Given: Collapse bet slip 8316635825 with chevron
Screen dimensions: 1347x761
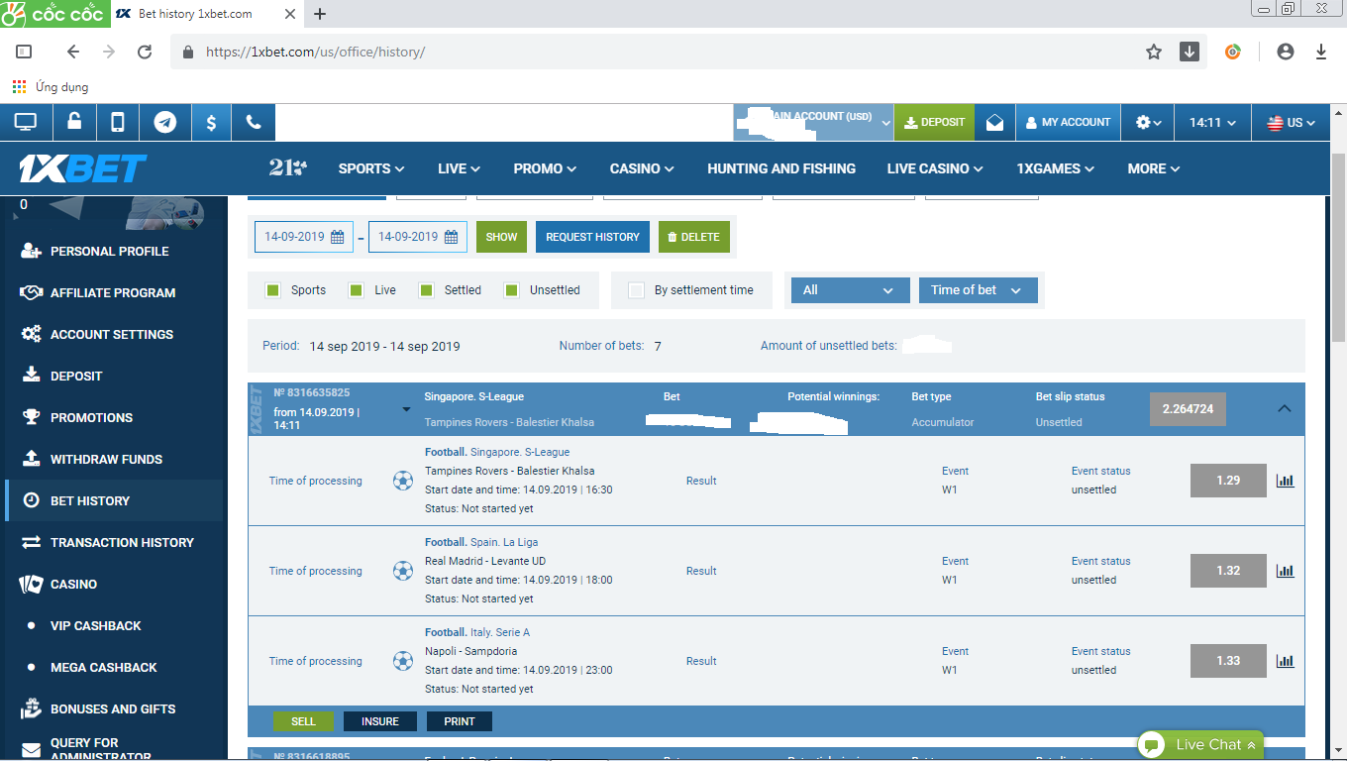Looking at the screenshot, I should pos(1285,408).
